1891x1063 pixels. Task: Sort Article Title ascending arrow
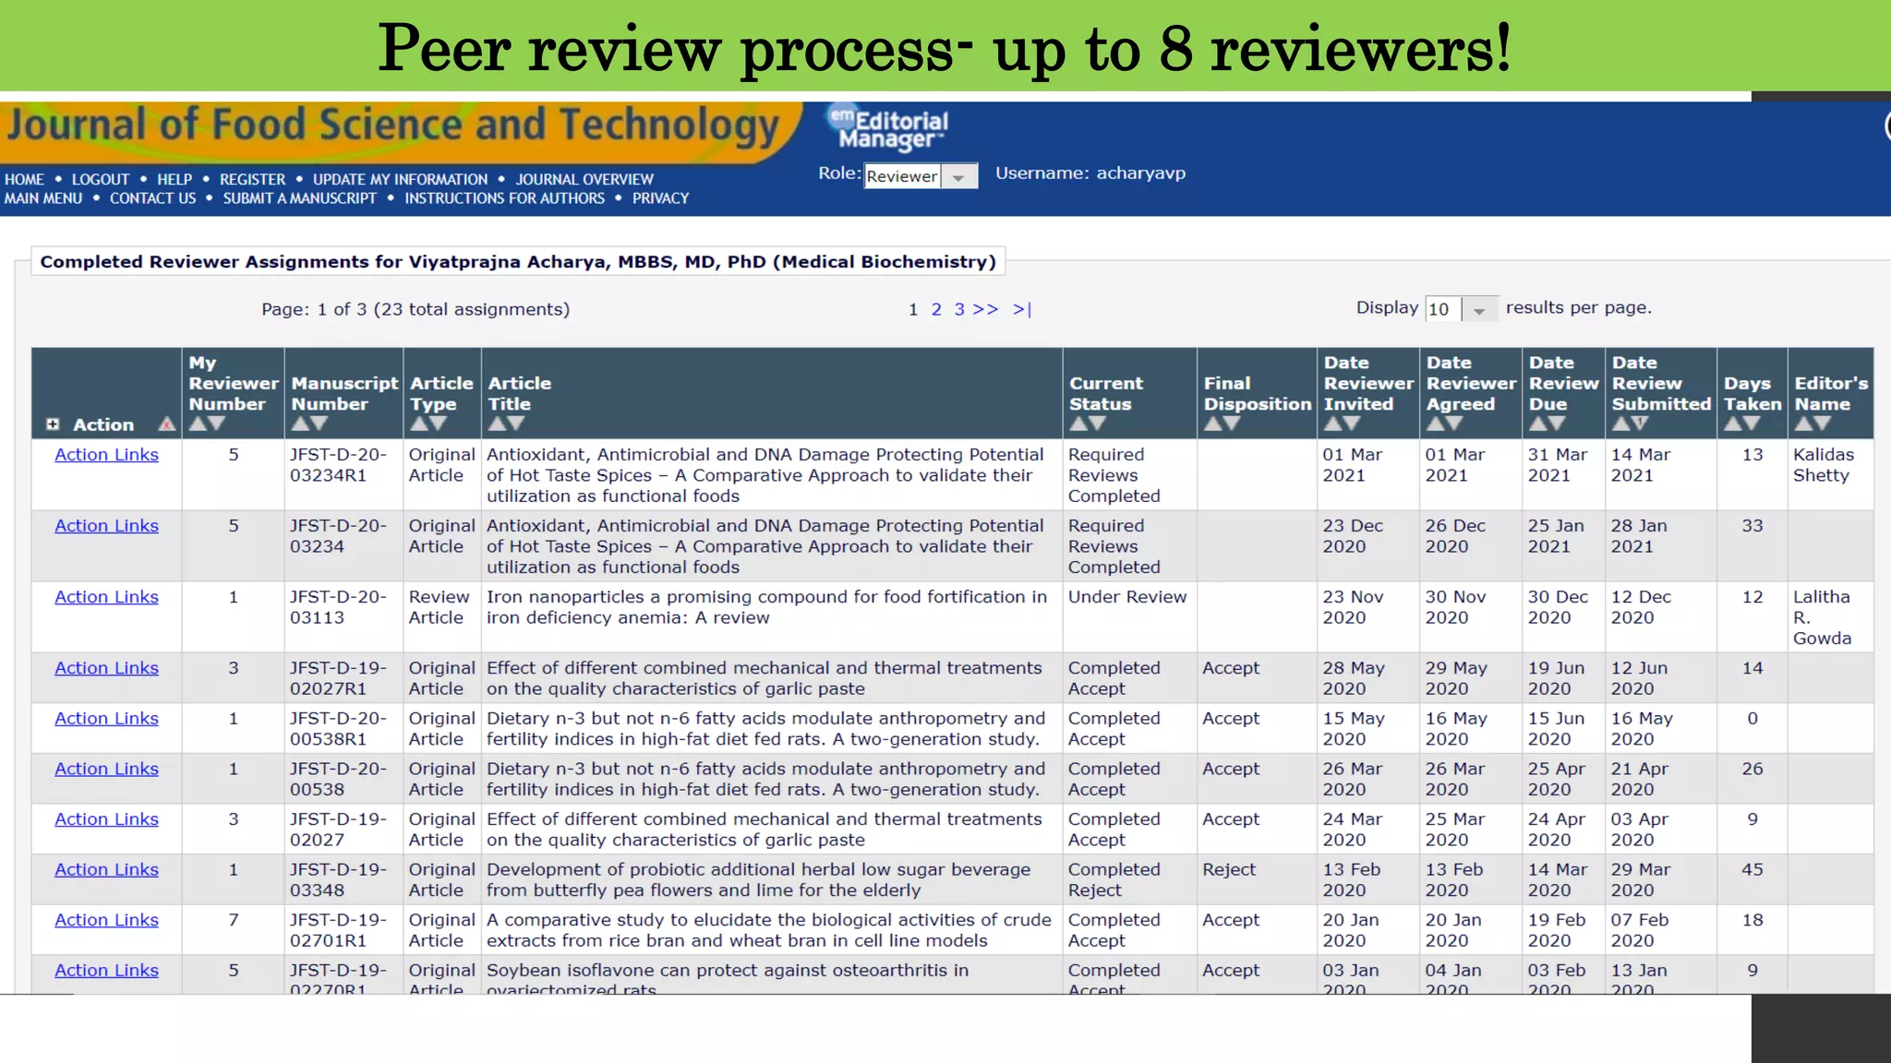[x=497, y=424]
